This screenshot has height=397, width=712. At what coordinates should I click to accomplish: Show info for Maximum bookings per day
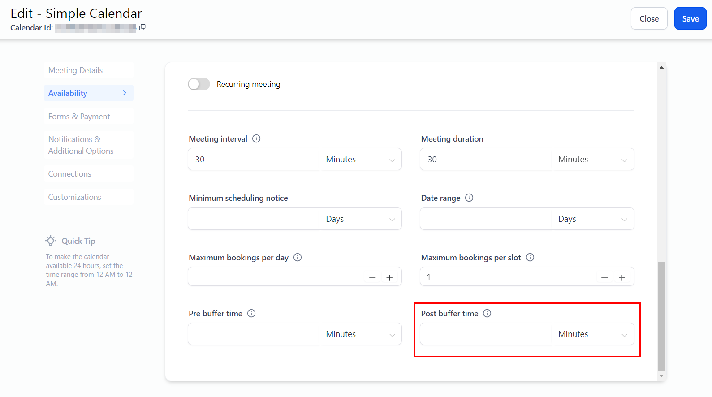tap(298, 257)
